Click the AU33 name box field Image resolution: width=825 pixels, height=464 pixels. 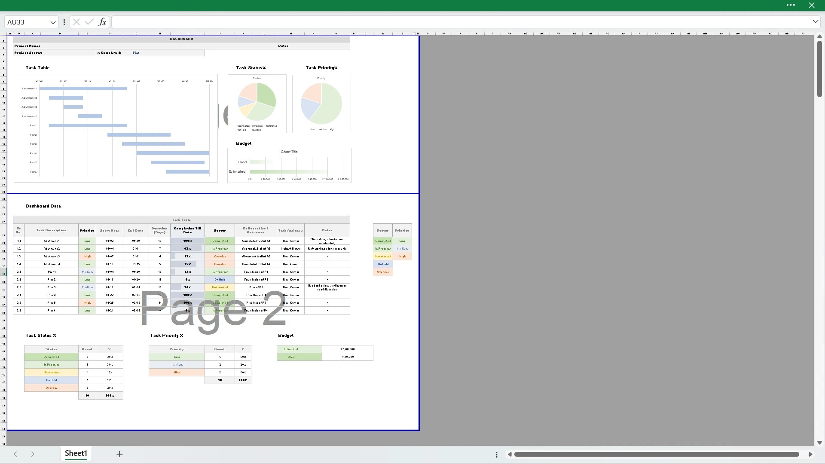pyautogui.click(x=26, y=22)
